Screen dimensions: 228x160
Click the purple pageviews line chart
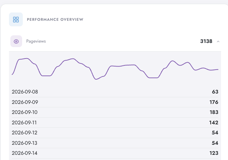point(115,69)
